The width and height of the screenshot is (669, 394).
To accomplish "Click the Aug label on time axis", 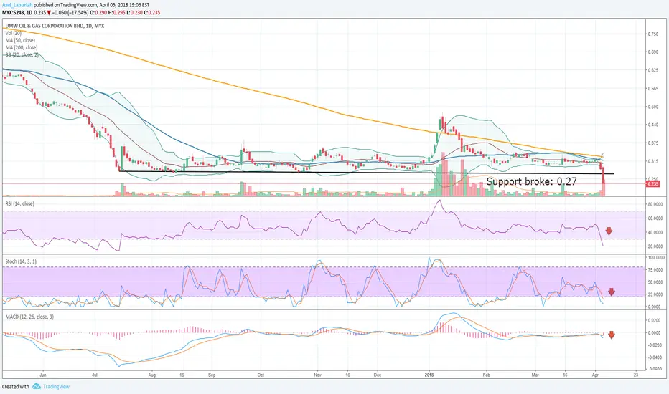I will coord(152,375).
